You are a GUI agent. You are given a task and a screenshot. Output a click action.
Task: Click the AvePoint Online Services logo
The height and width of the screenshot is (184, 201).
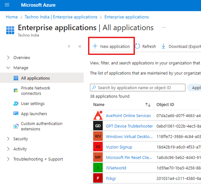[98, 115]
